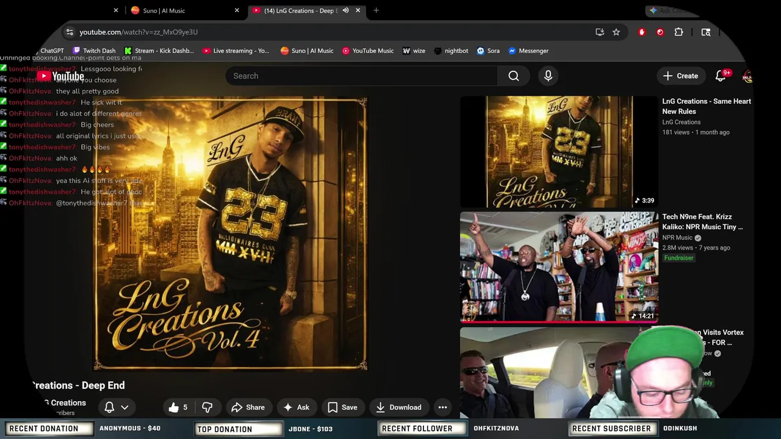Open the Twitch Dash bookmark
This screenshot has height=439, width=781.
94,51
